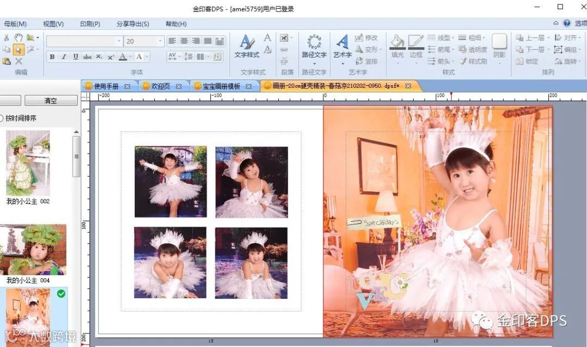
Task: Click 修改 modify art text
Action: pos(366,38)
